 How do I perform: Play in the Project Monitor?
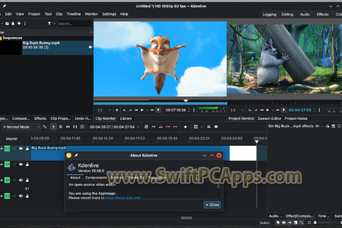tap(267, 110)
